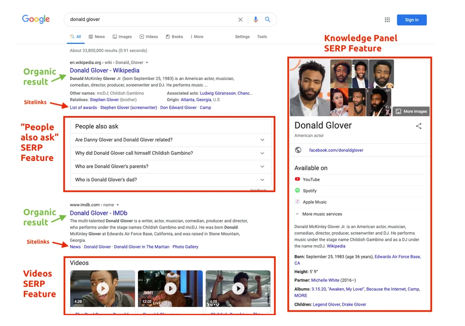This screenshot has width=465, height=326.
Task: Open the IMDb Photo Gallery sitelink
Action: click(185, 247)
